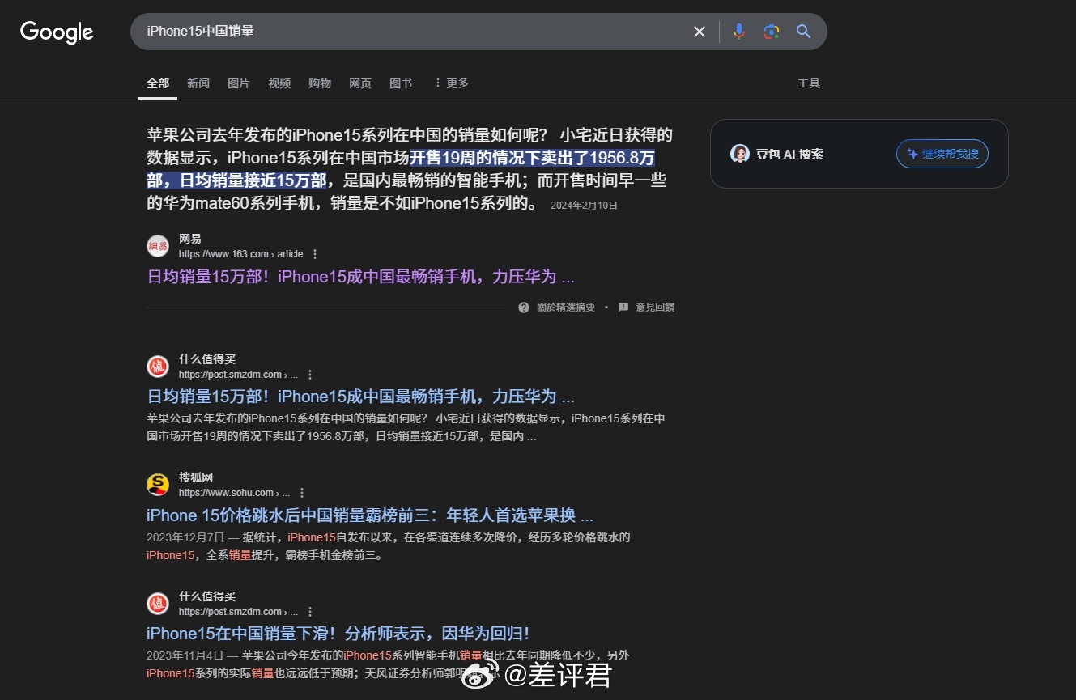Open Google Lens image search
Image resolution: width=1076 pixels, height=700 pixels.
[771, 32]
